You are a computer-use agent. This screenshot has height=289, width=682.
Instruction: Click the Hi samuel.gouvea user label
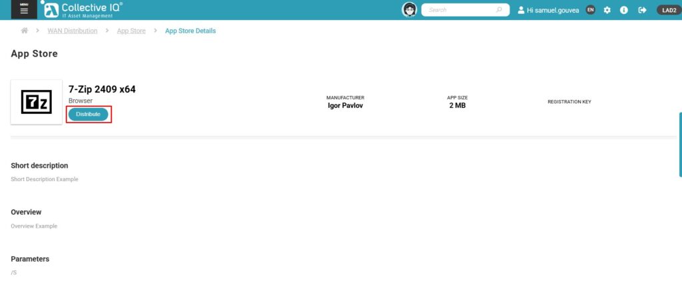549,10
